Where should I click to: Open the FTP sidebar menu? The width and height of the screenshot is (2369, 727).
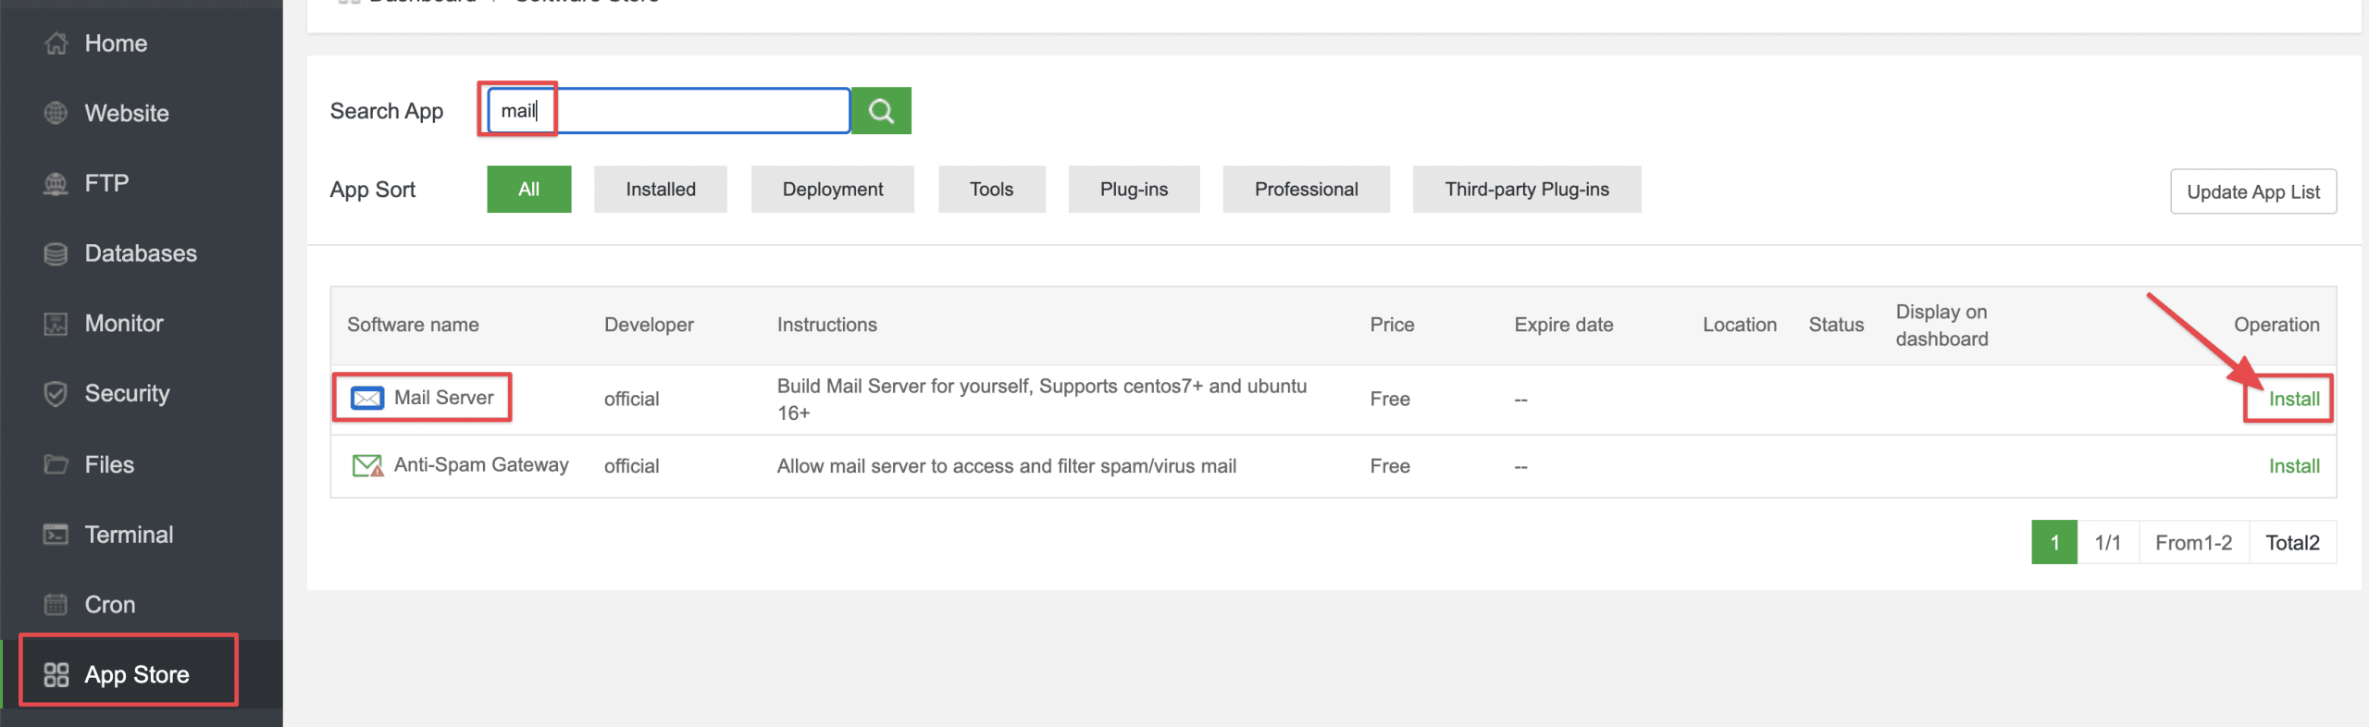(x=105, y=183)
